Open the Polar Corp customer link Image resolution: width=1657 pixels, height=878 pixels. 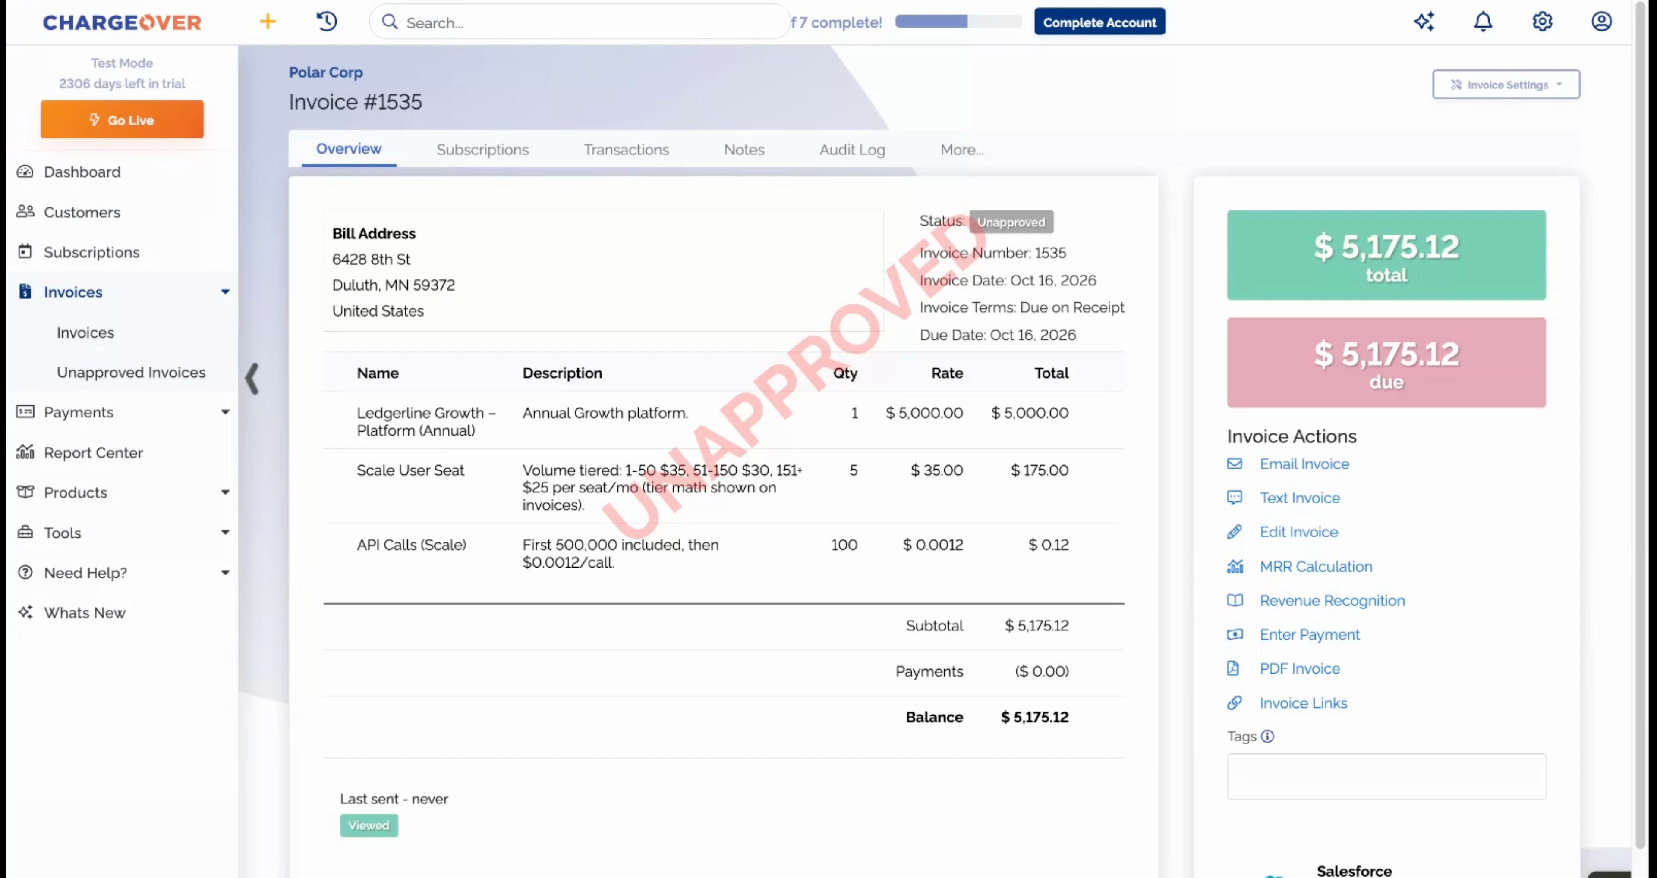[x=325, y=72]
